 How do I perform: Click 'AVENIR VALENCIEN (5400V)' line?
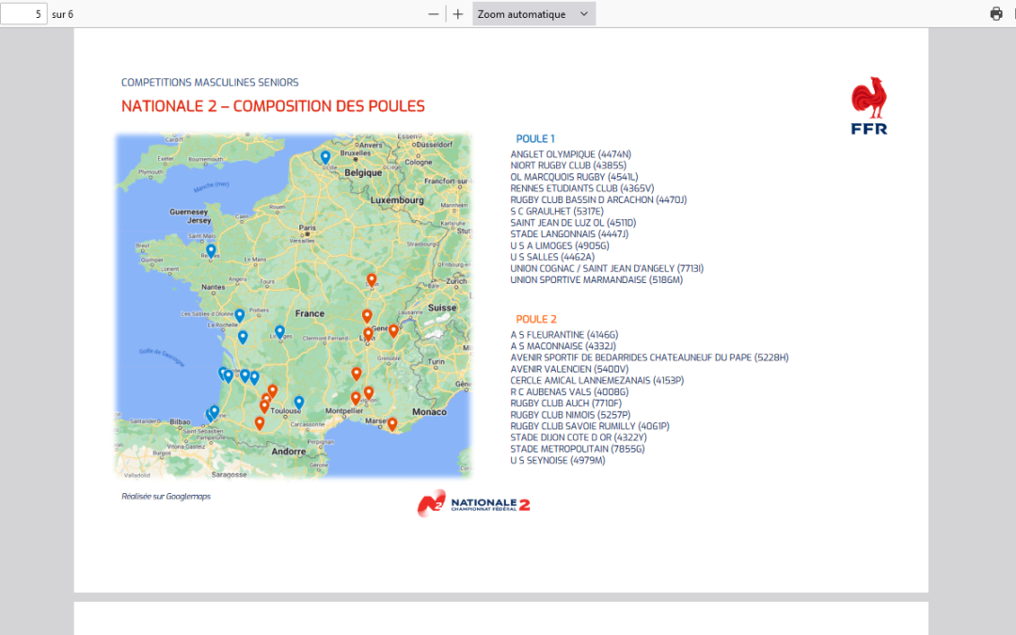point(569,369)
